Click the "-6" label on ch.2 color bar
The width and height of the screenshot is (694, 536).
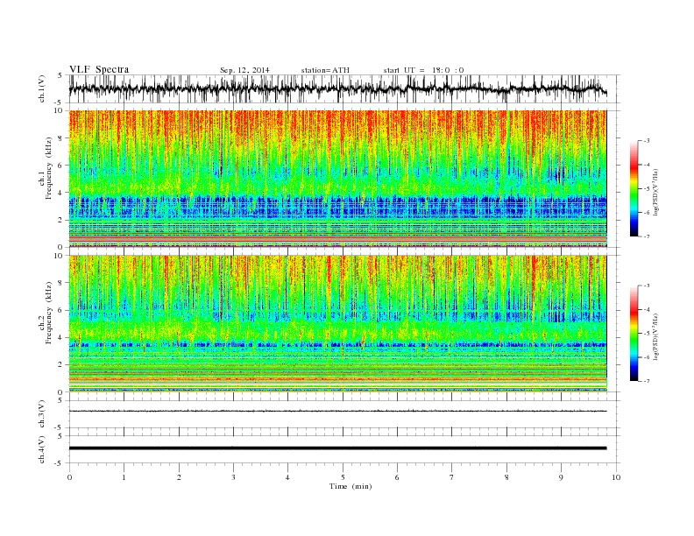646,357
